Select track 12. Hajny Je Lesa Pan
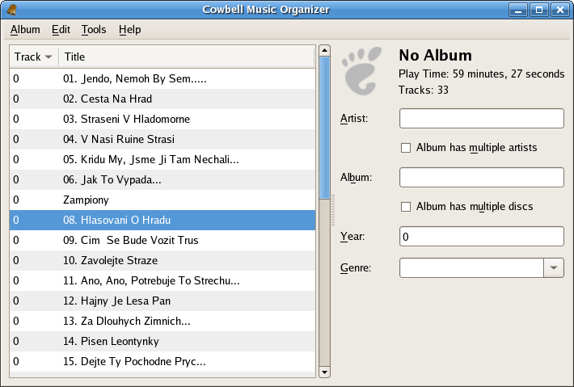574x387 pixels. click(162, 301)
